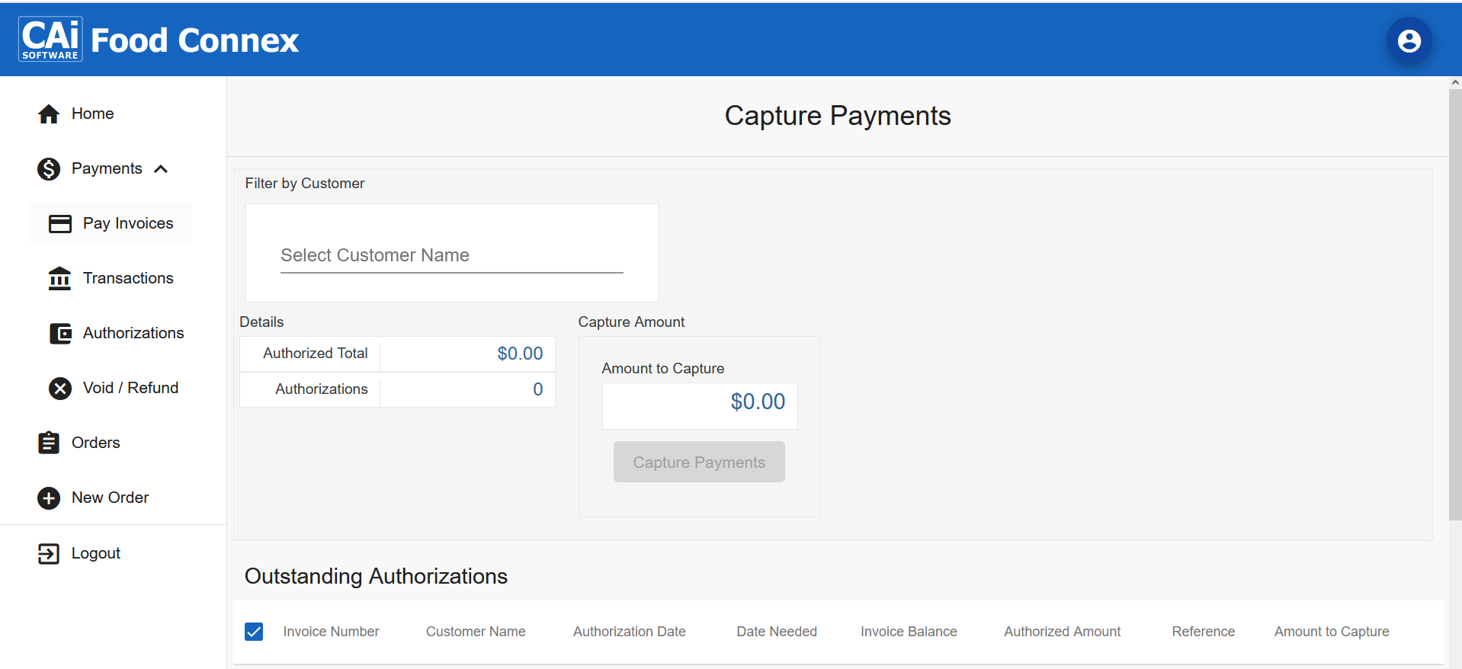Open Authorizations in the sidebar
1462x669 pixels.
click(133, 333)
